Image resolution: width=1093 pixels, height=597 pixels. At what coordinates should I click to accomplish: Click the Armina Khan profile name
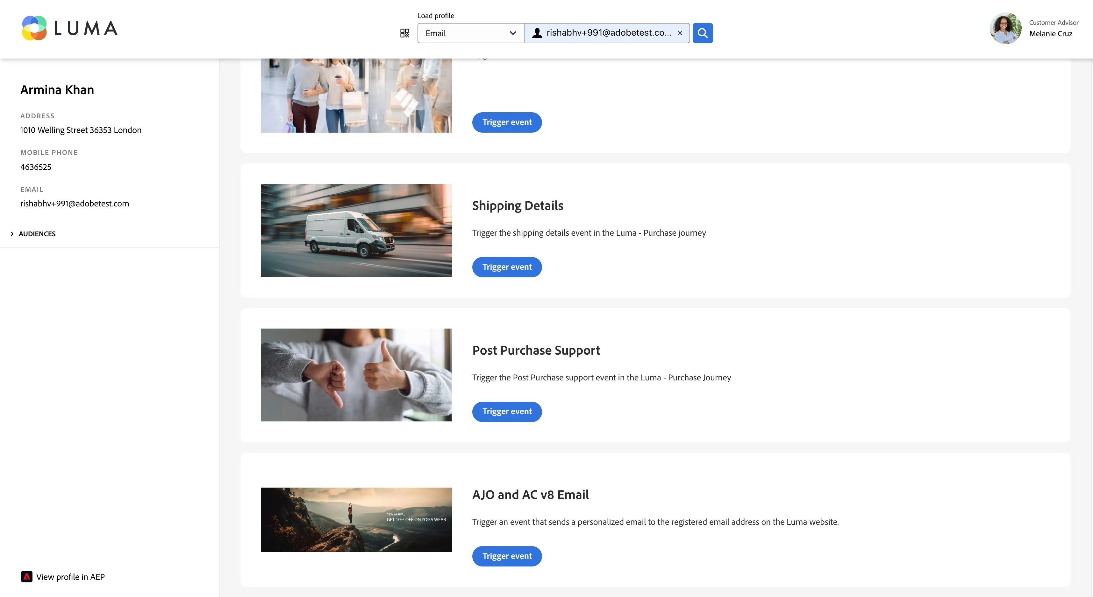(x=57, y=90)
